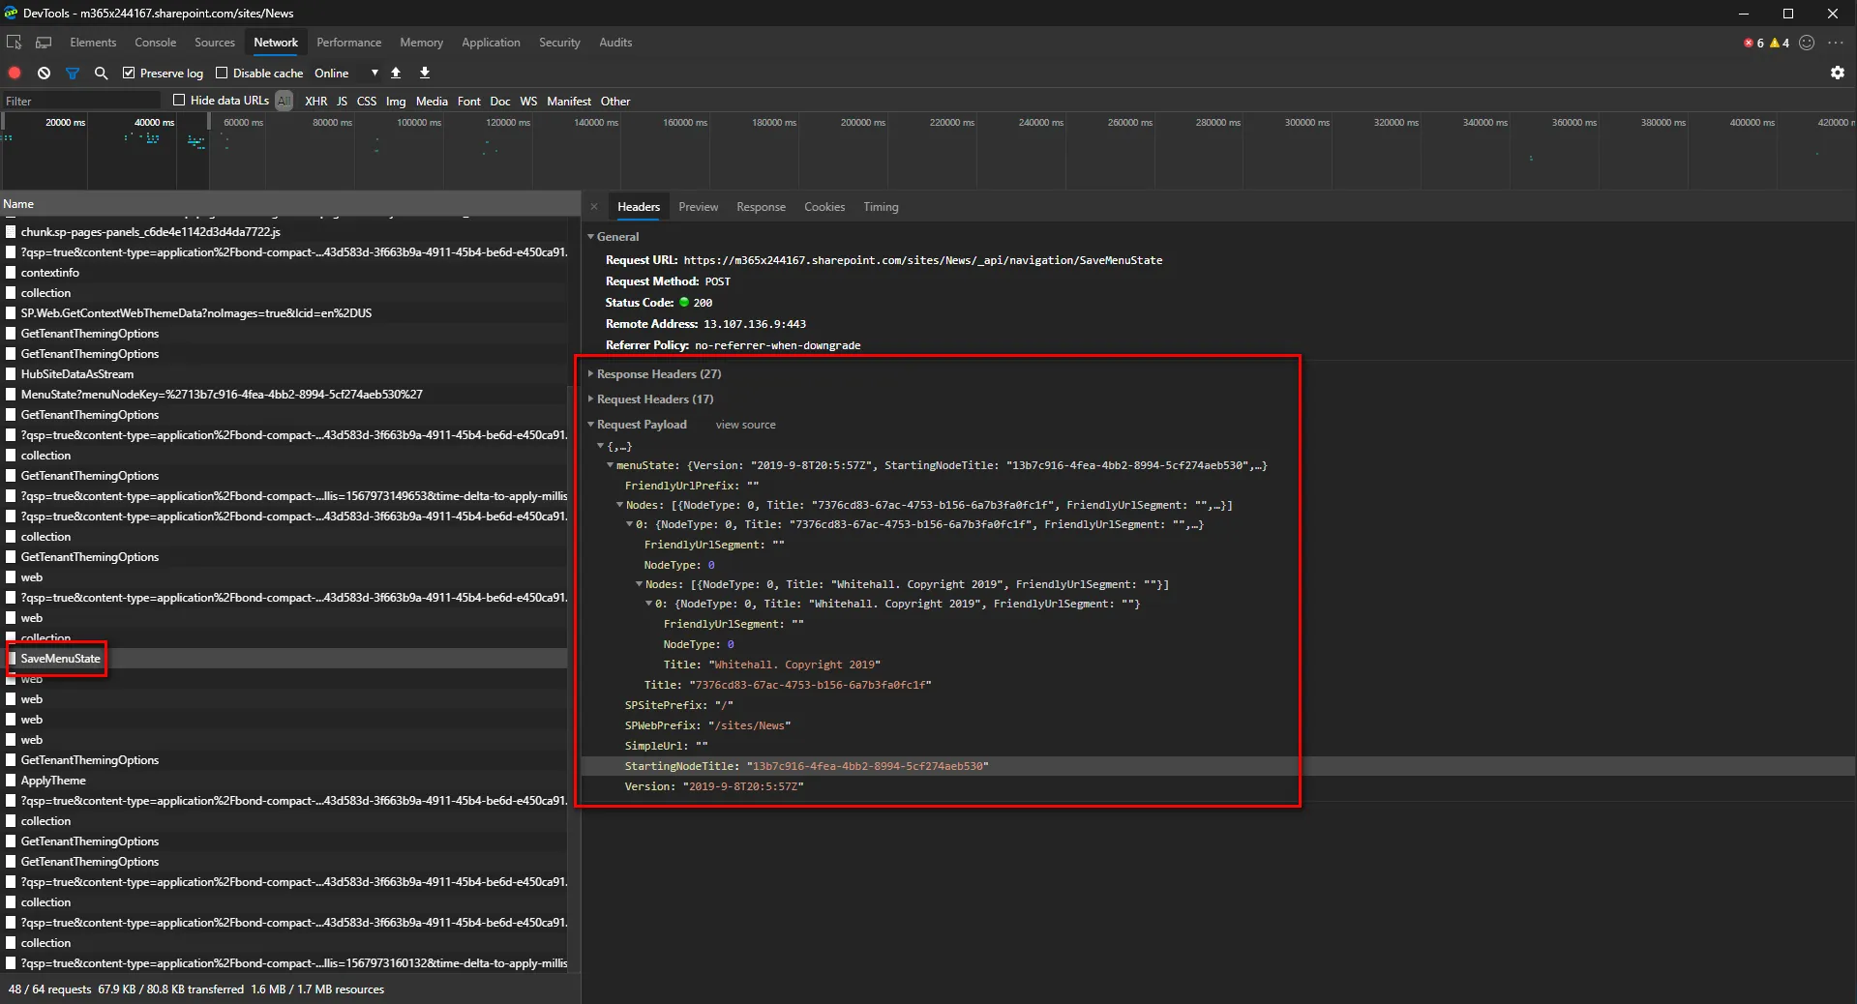1857x1004 pixels.
Task: Open the Cookies tab
Action: pyautogui.click(x=824, y=207)
